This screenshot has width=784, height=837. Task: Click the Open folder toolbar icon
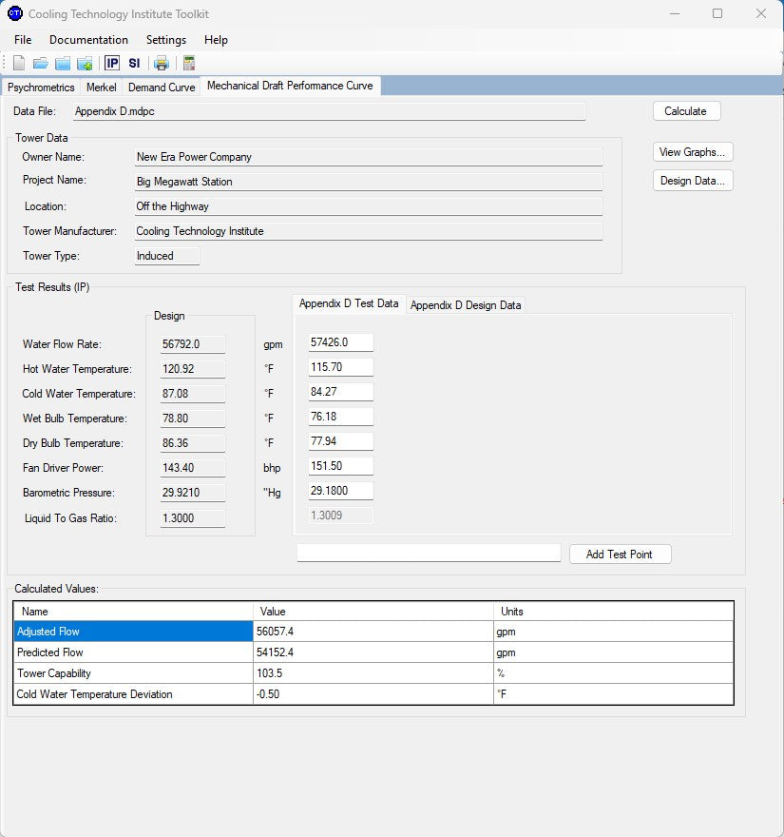coord(40,64)
